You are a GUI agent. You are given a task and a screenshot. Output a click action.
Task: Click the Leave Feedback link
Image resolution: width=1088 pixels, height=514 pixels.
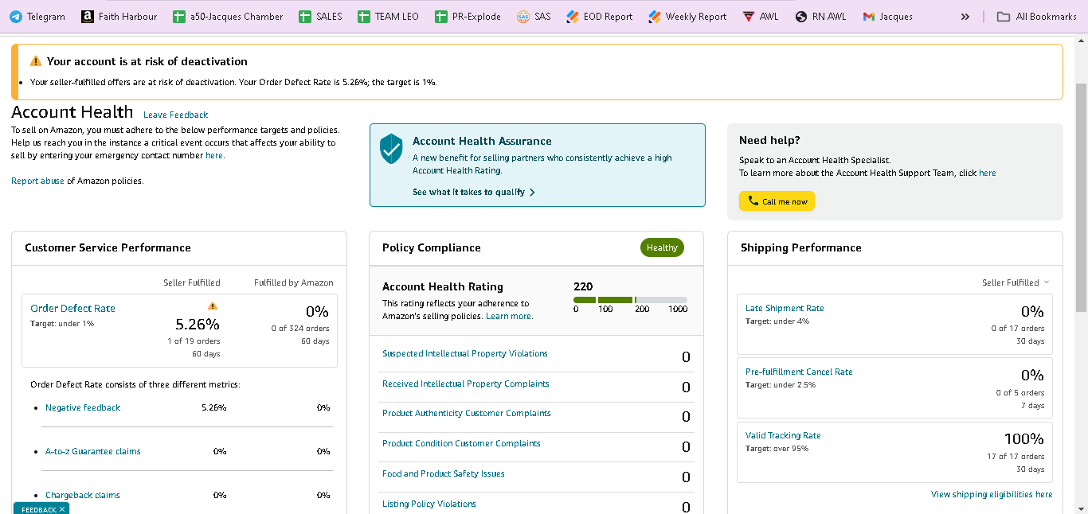point(175,115)
